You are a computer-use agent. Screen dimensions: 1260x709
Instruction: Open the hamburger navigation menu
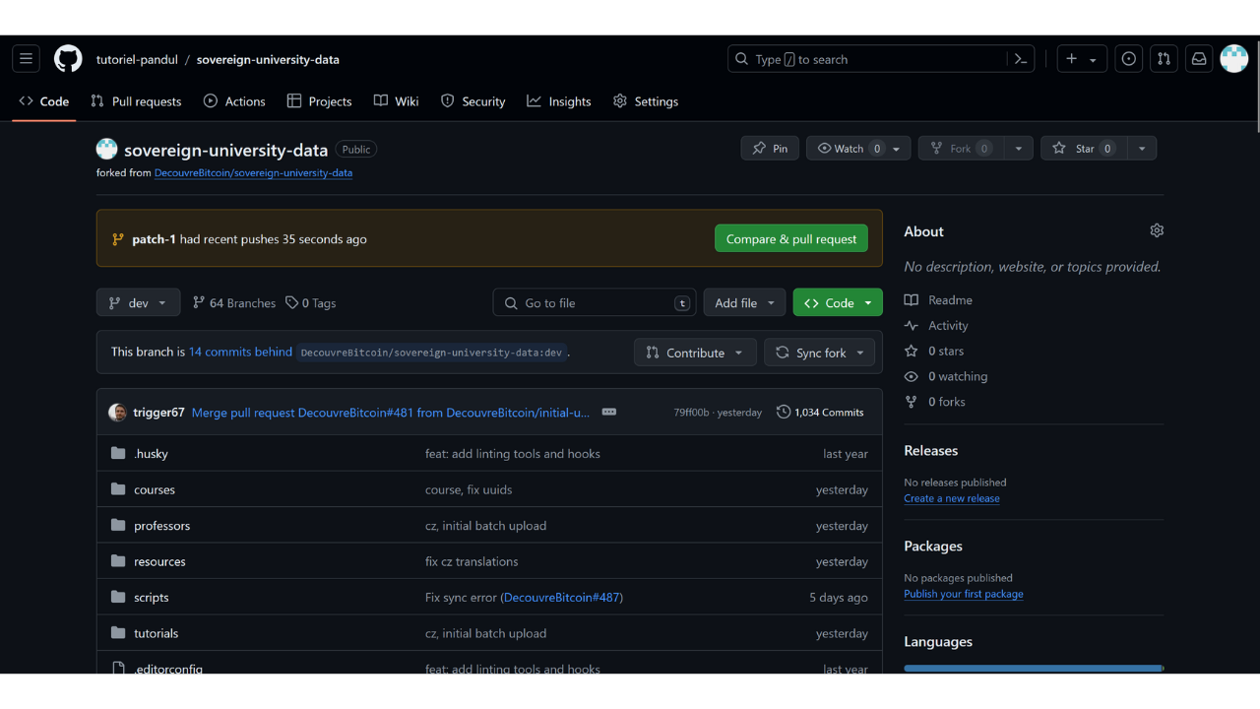(x=27, y=59)
